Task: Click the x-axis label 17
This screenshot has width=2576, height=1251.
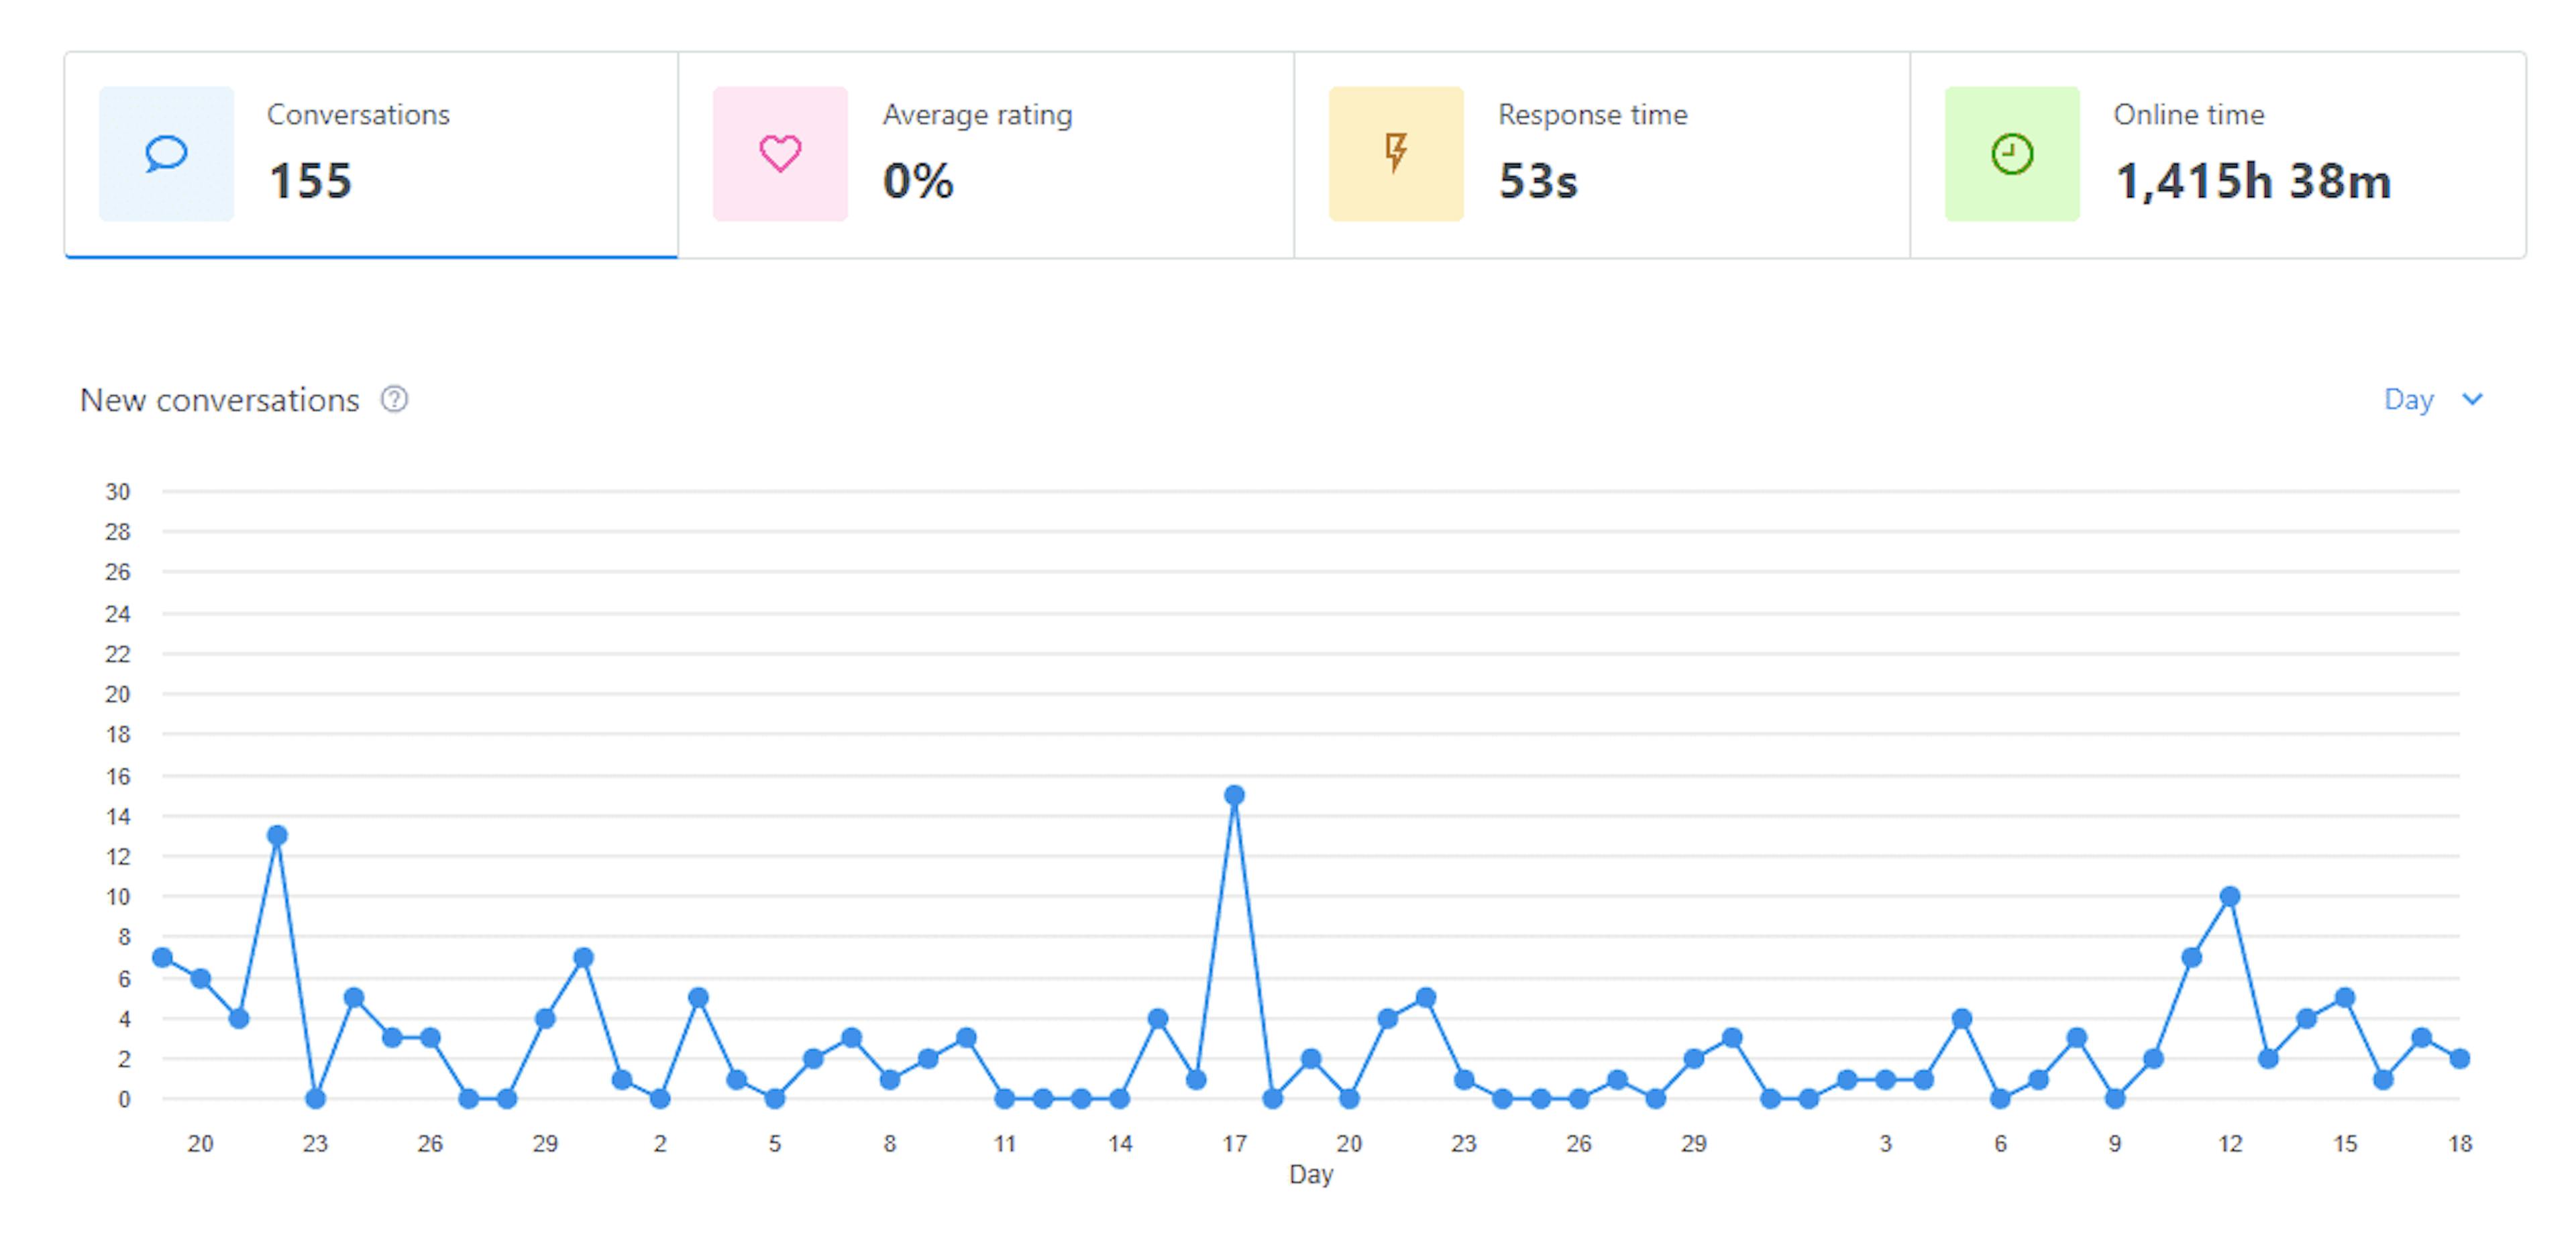Action: point(1234,1143)
